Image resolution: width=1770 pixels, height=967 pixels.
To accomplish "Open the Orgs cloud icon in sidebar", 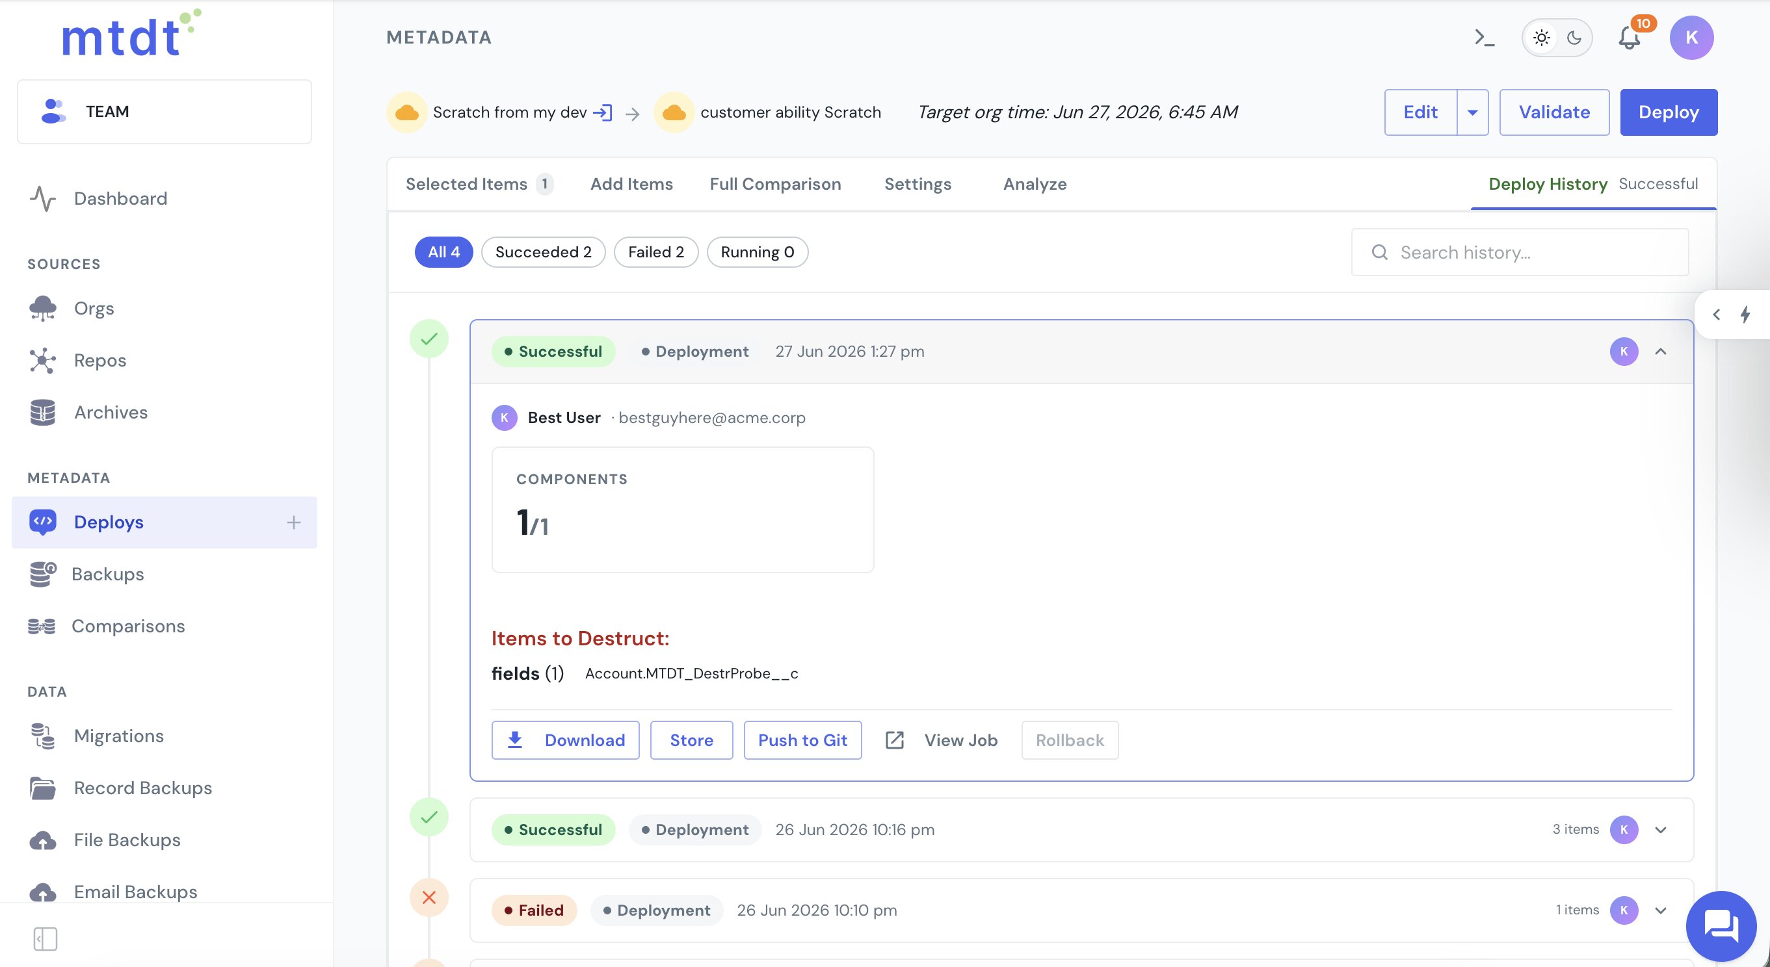I will coord(43,309).
